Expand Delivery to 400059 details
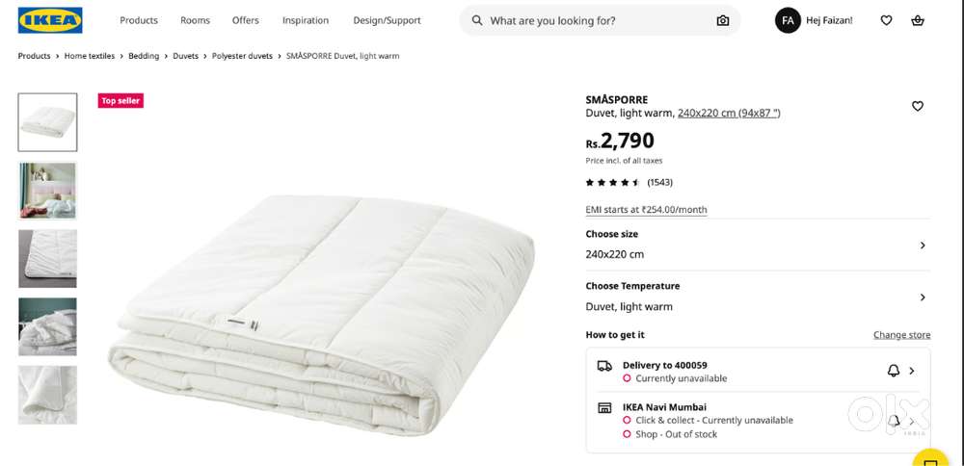This screenshot has height=466, width=964. pos(912,371)
